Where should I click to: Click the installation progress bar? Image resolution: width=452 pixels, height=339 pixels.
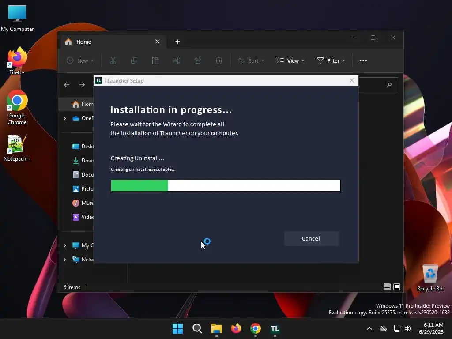coord(226,185)
